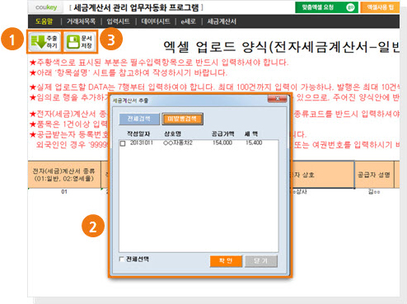The width and height of the screenshot is (407, 304).
Task: Check the box for row 20131011
Action: click(123, 143)
